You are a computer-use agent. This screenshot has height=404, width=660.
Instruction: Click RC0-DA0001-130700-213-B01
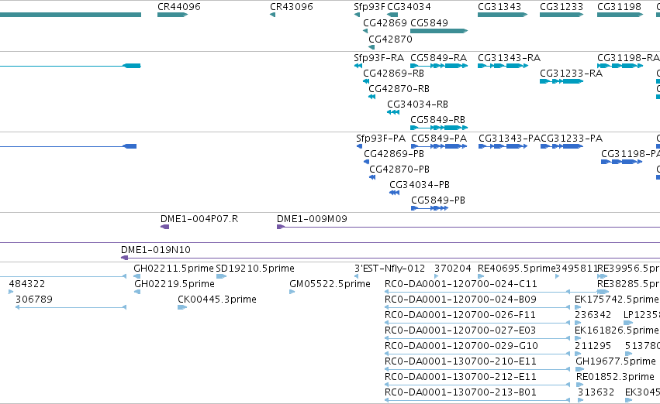461,392
